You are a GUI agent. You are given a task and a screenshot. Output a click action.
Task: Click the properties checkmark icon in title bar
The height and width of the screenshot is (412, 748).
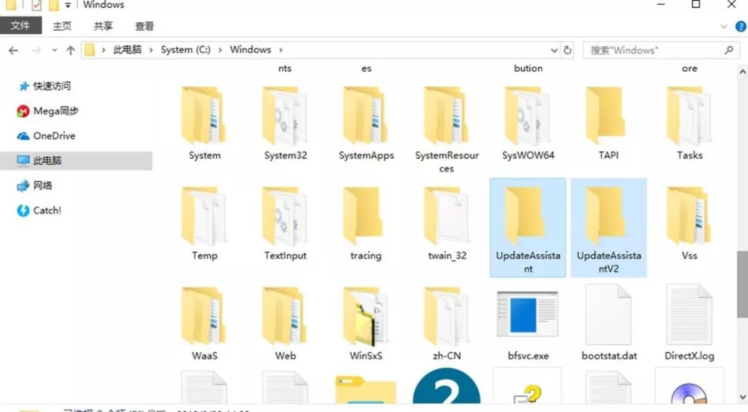(x=36, y=6)
